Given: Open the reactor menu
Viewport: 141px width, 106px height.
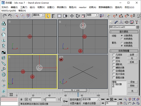Looking at the screenshot, I should click(83, 7).
